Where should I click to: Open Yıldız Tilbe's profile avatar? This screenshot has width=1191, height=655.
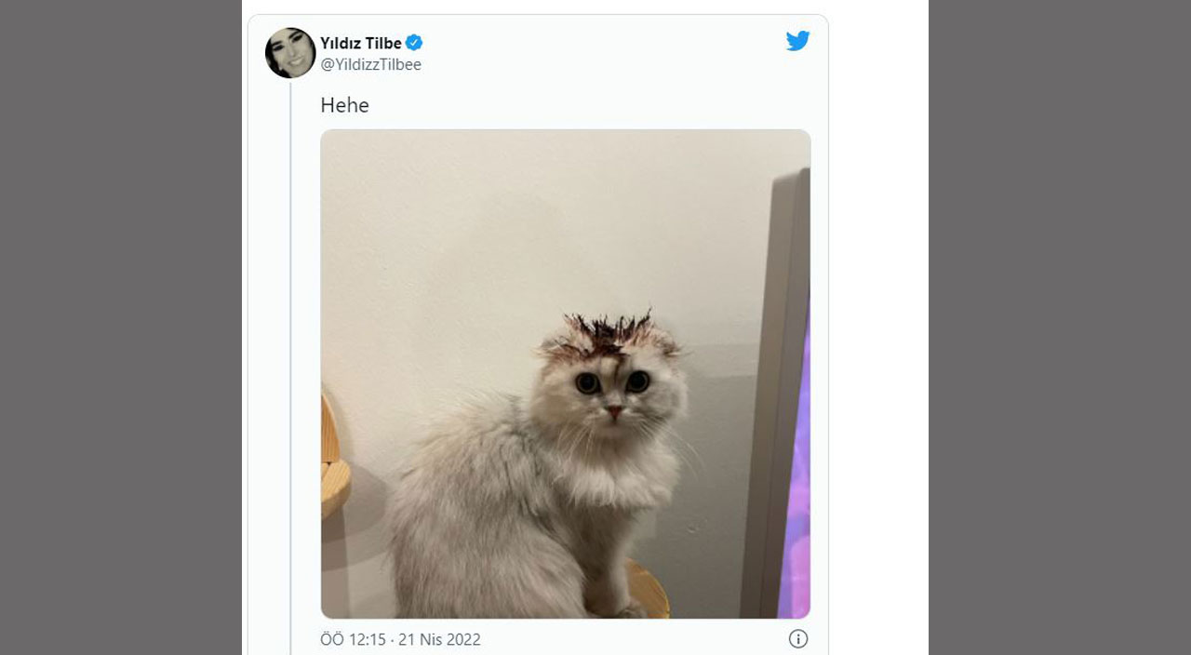tap(290, 53)
